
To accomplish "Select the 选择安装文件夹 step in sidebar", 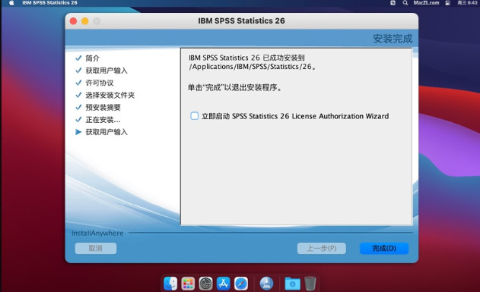I will (110, 95).
